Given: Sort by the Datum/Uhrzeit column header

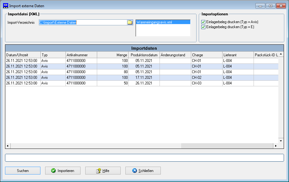Looking at the screenshot, I should (x=23, y=55).
